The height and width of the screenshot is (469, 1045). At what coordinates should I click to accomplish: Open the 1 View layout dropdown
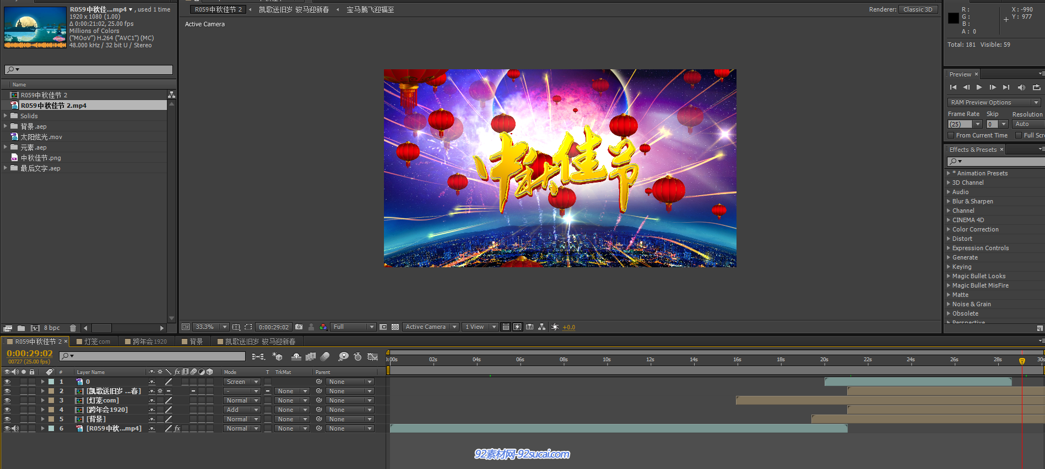pyautogui.click(x=480, y=327)
